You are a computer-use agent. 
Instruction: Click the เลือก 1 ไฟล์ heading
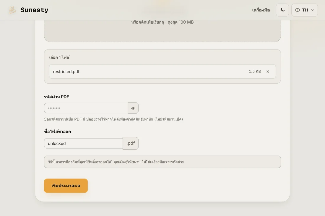59,57
